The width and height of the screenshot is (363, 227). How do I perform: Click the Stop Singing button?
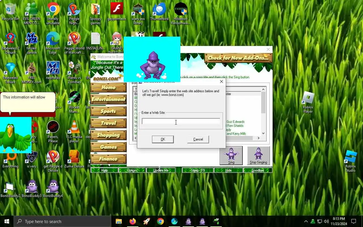[x=258, y=155]
